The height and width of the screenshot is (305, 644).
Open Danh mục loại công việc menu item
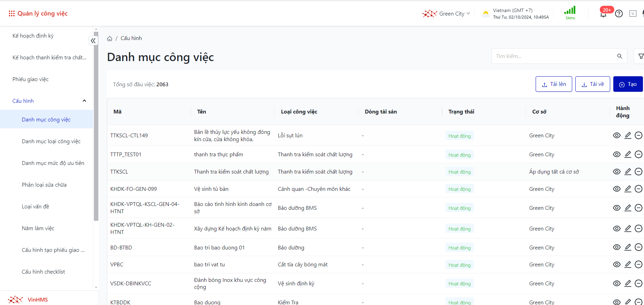click(x=51, y=141)
